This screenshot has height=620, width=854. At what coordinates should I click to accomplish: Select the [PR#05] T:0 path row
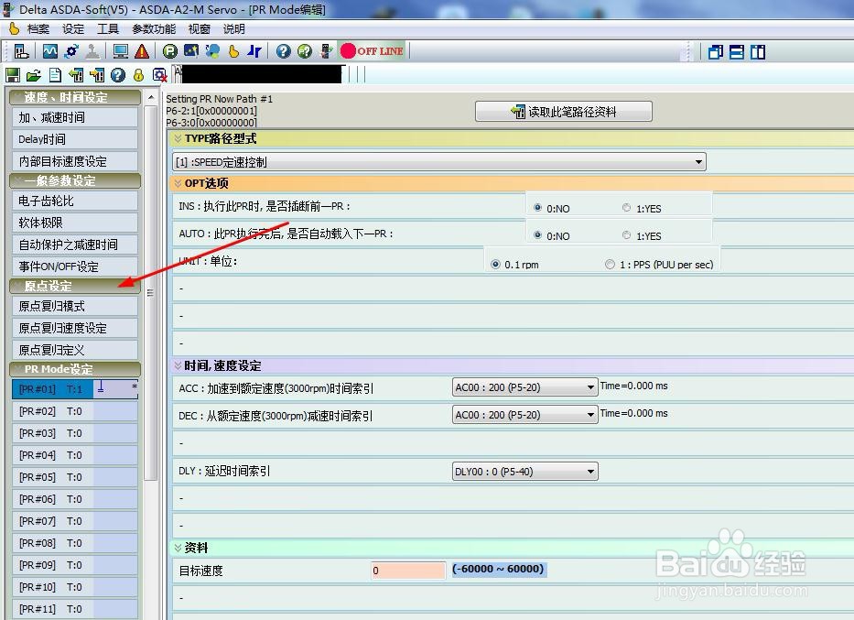point(75,477)
